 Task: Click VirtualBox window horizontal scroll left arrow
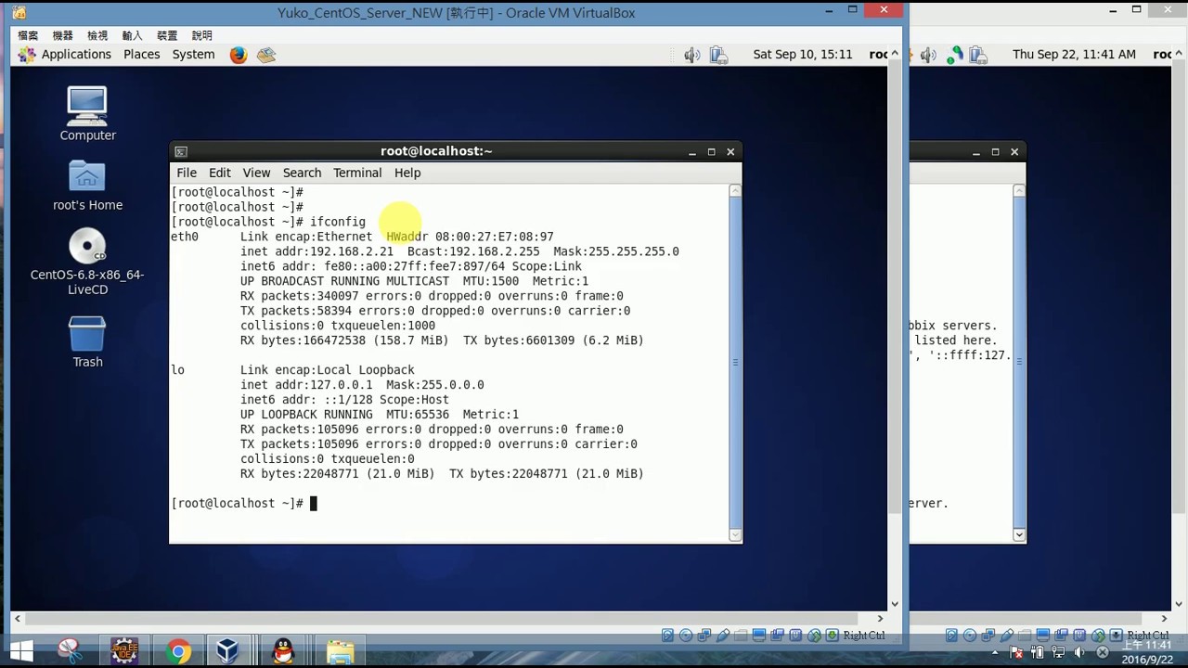click(16, 618)
